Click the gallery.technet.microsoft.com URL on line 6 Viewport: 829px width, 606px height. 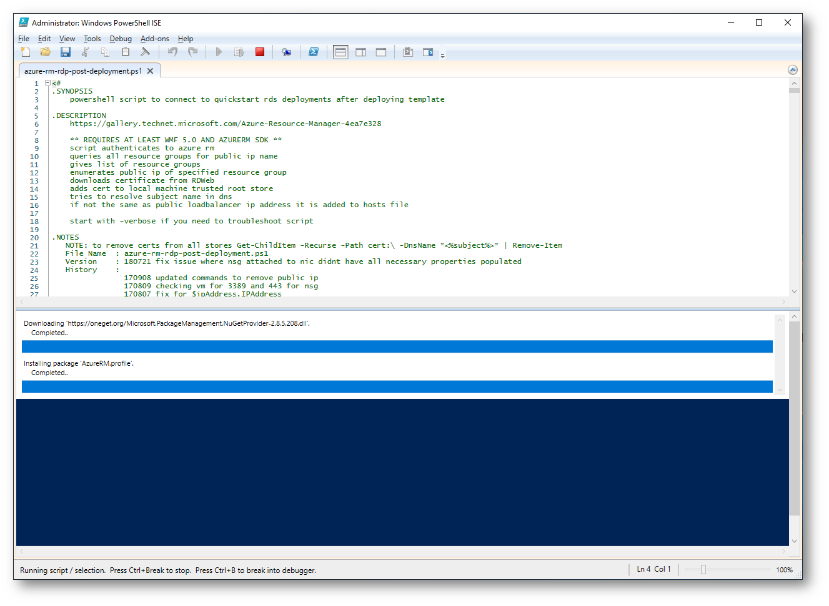tap(226, 124)
